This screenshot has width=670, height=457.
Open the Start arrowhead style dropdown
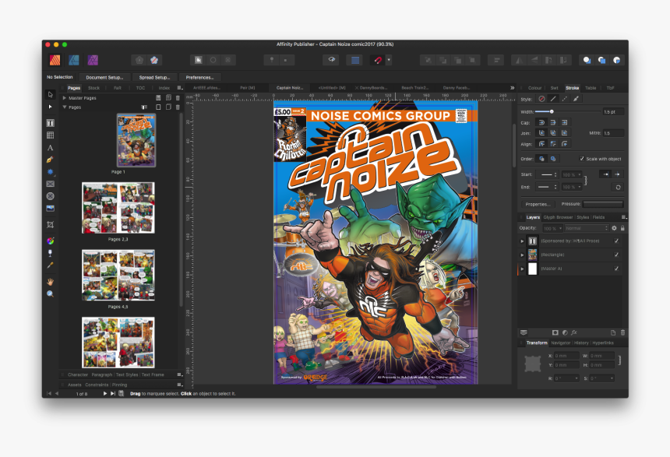coord(548,174)
